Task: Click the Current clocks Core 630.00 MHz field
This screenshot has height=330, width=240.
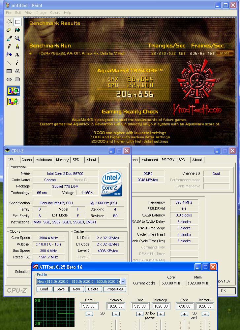Action: click(x=171, y=283)
